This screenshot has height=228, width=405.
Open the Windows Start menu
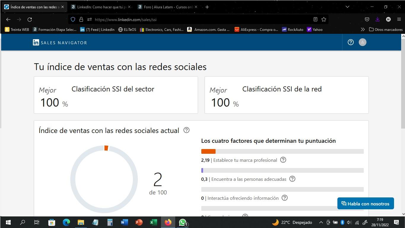tap(8, 222)
